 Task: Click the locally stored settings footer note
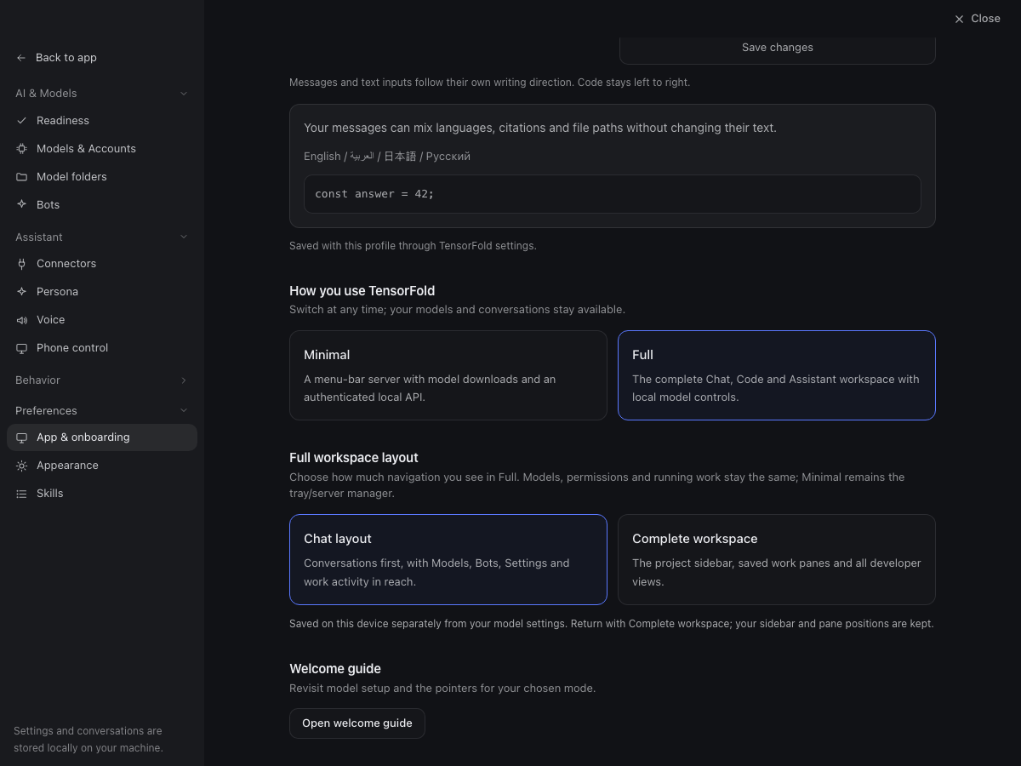tap(88, 740)
